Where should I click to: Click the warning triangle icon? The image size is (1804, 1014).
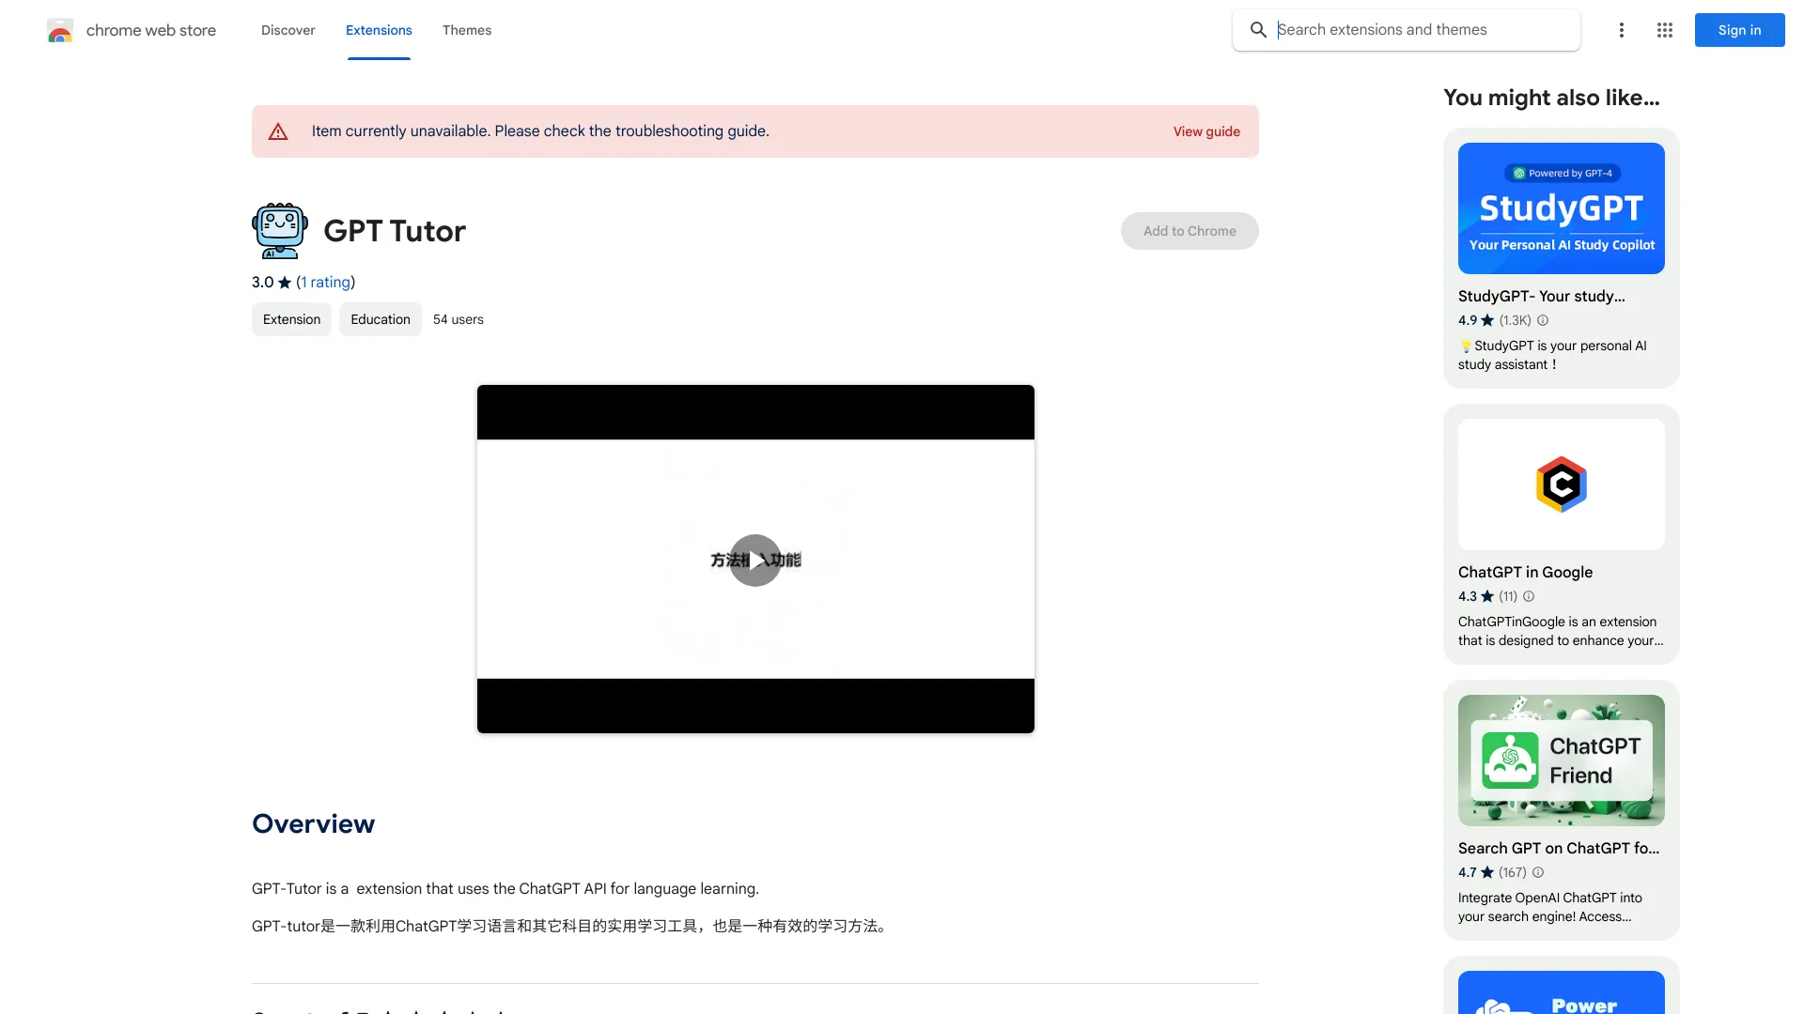278,131
